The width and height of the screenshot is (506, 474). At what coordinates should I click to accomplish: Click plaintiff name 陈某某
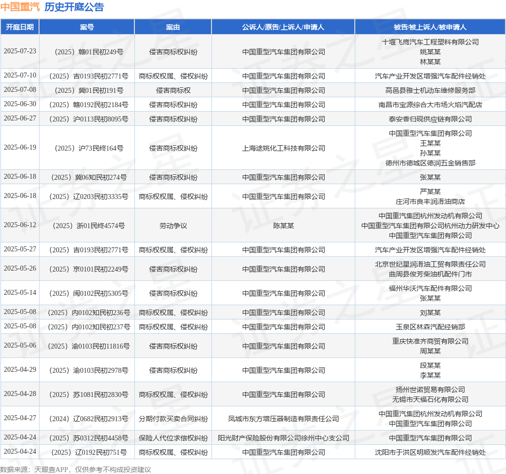click(283, 226)
